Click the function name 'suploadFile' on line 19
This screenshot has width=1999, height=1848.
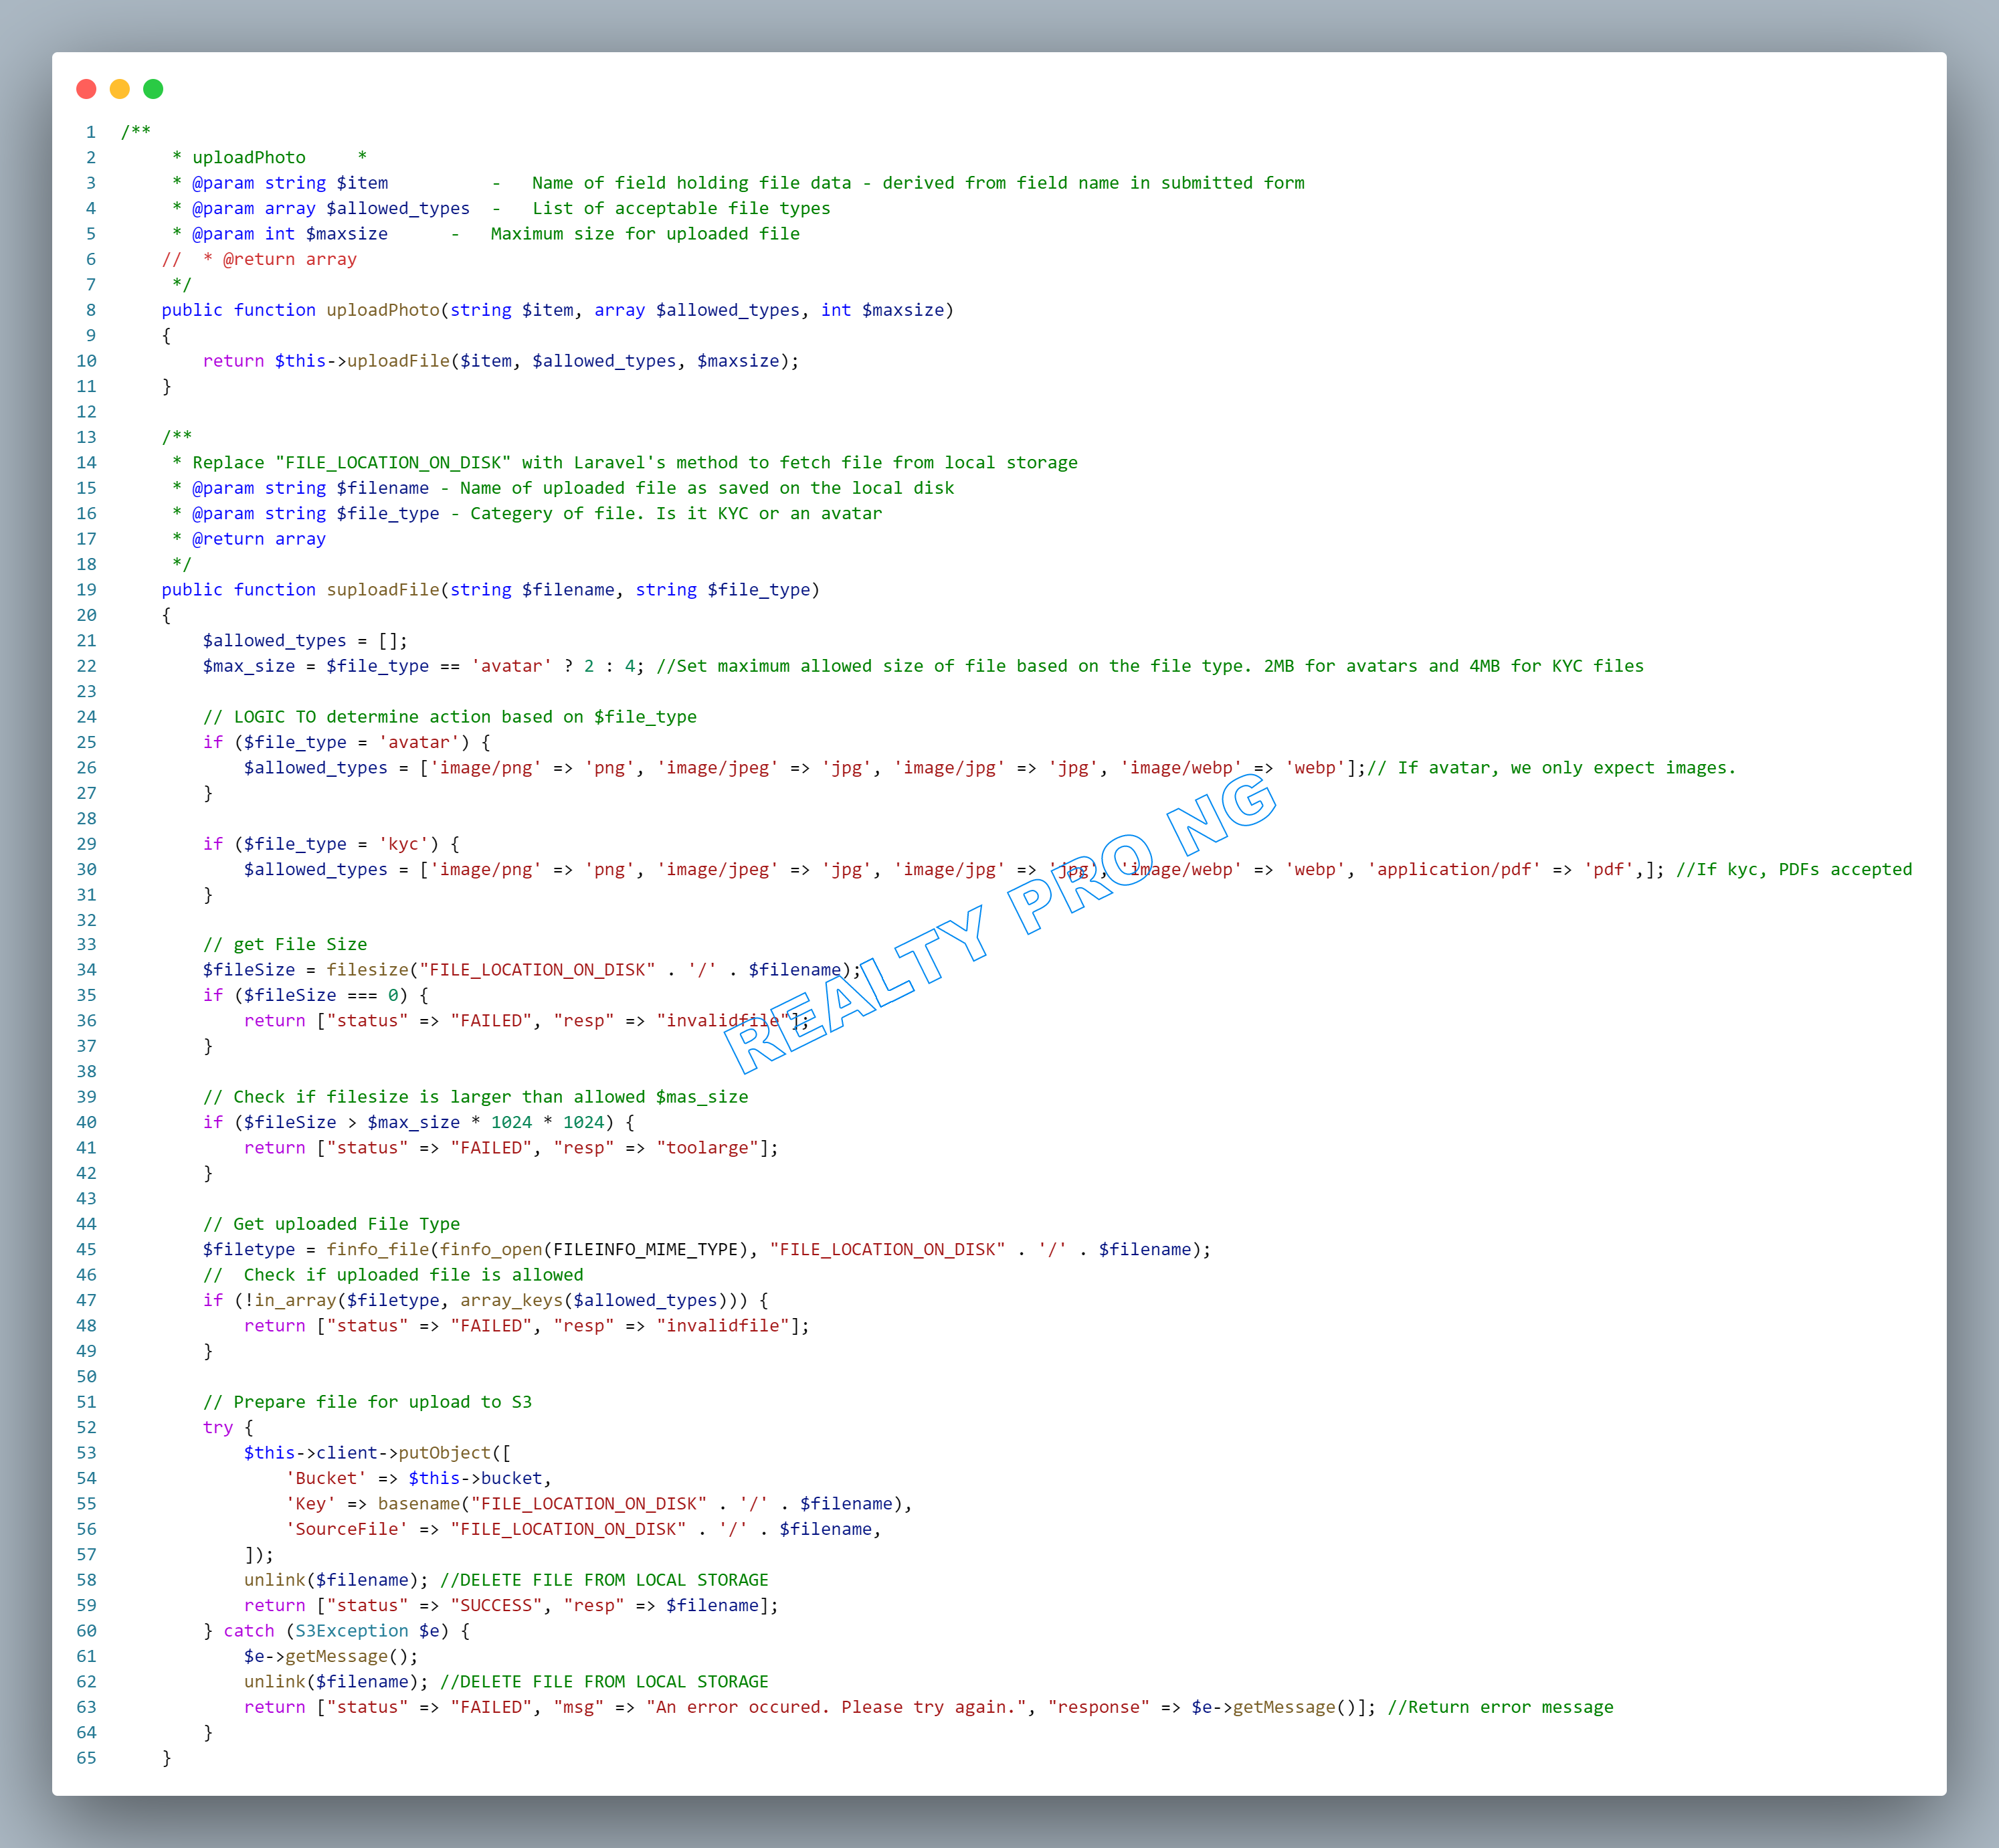tap(383, 590)
